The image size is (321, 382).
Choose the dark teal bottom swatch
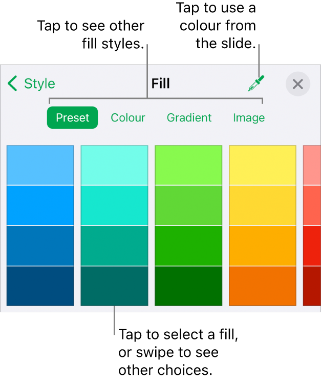pyautogui.click(x=115, y=286)
